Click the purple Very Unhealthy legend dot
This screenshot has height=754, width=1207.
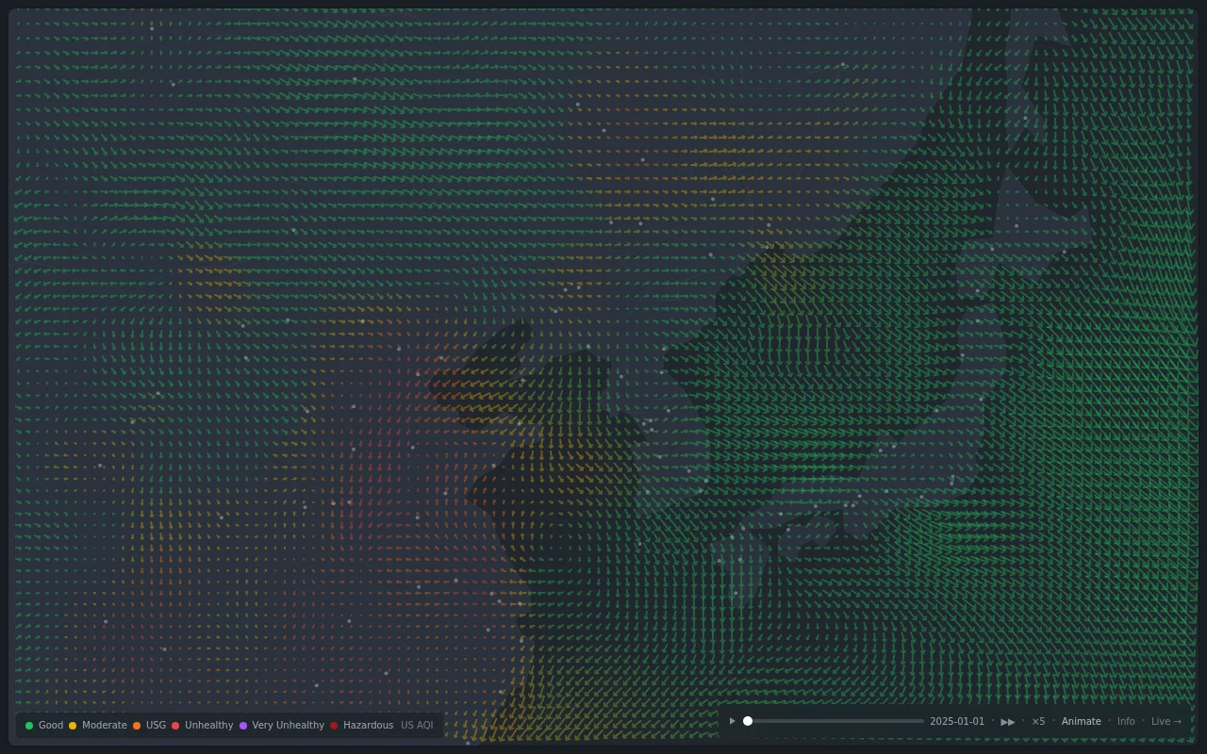pyautogui.click(x=243, y=726)
